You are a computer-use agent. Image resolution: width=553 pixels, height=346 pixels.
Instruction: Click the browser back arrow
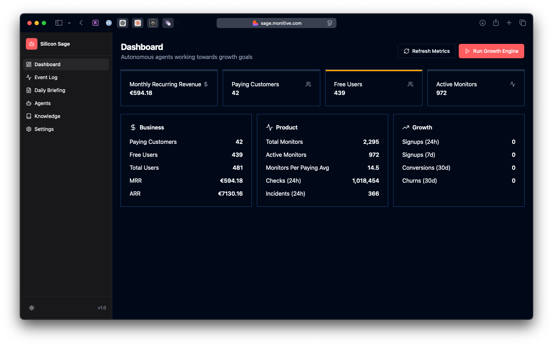81,23
